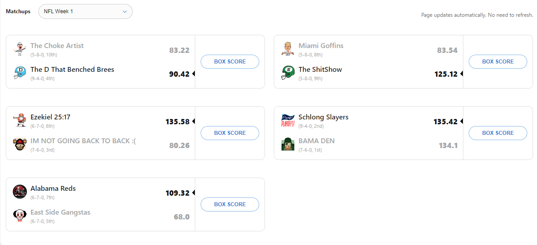Click the Schlong Slayers playoffs logo

(287, 120)
